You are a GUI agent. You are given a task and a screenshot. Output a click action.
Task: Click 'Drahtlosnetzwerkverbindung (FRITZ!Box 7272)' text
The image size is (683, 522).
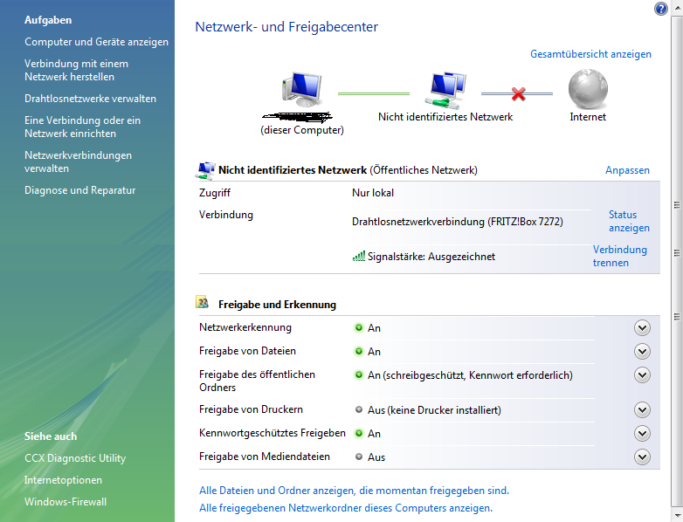[458, 222]
